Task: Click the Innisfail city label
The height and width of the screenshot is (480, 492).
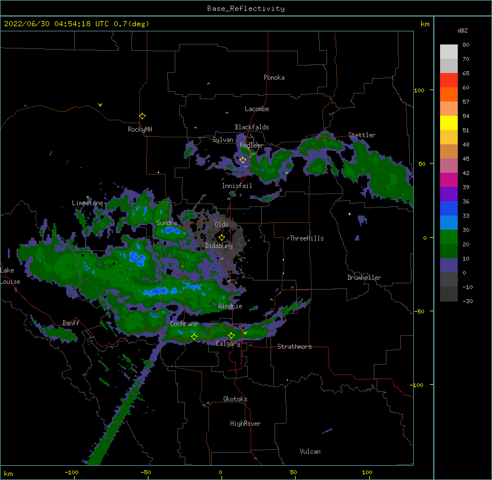Action: point(237,186)
